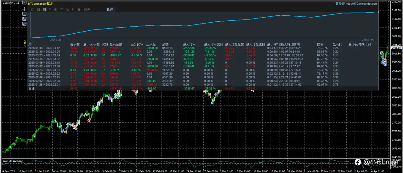Switch to the 年 yearly tab
403x173 pixels.
[x=62, y=9]
